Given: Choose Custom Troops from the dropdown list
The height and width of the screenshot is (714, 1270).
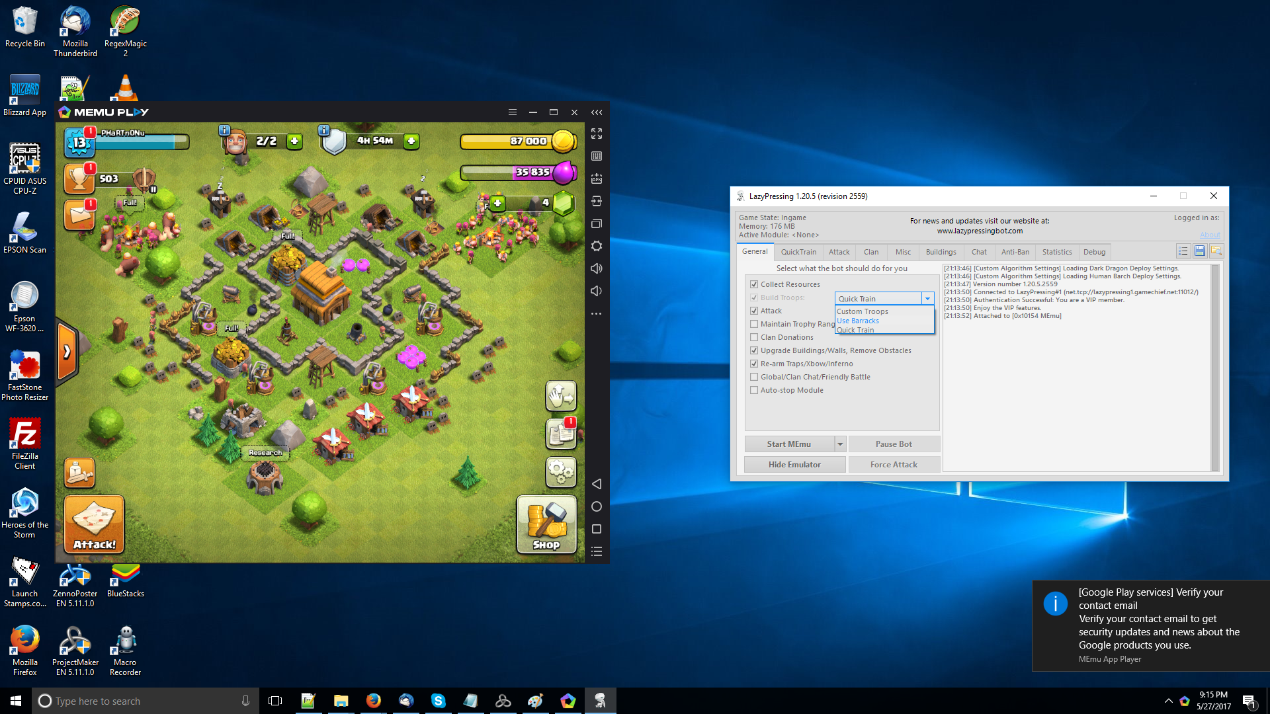Looking at the screenshot, I should coord(884,311).
